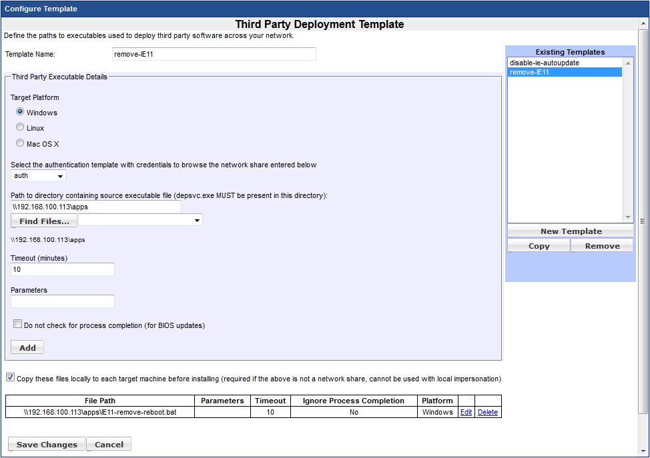Choose Mac OS X as target platform

point(20,143)
